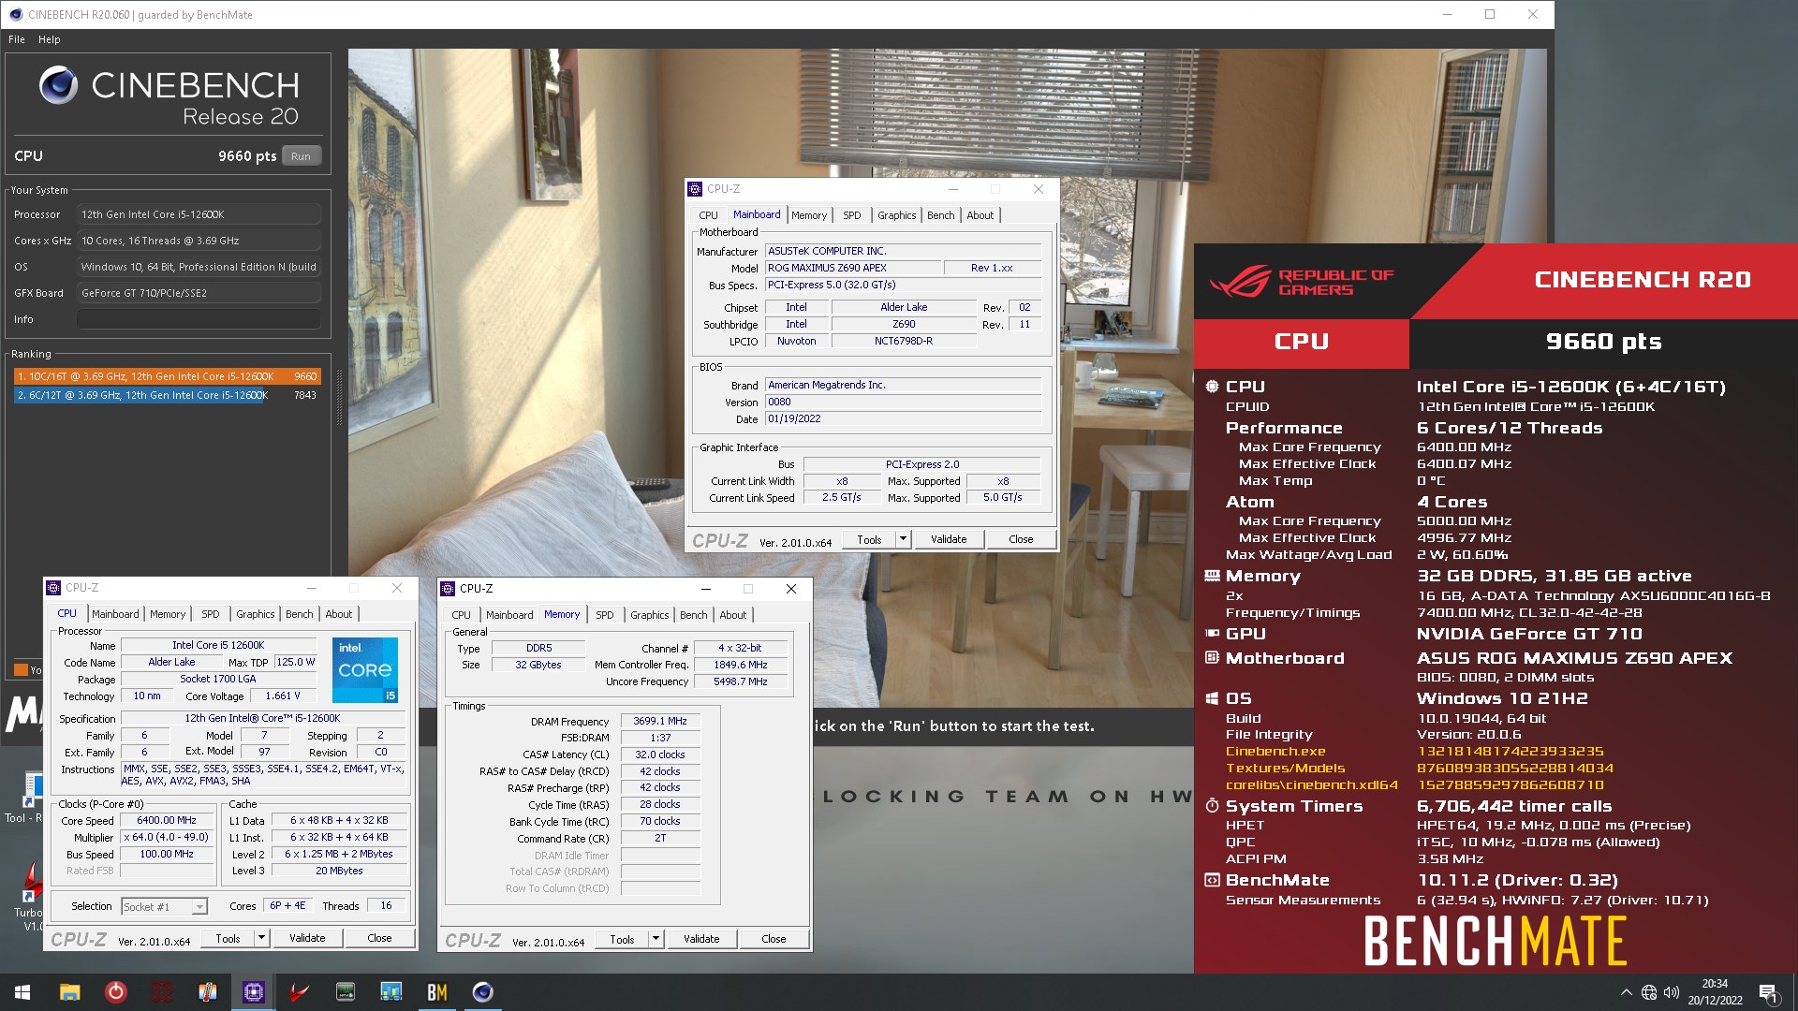Viewport: 1798px width, 1011px height.
Task: Select the 9660 score ranking entry
Action: point(167,376)
